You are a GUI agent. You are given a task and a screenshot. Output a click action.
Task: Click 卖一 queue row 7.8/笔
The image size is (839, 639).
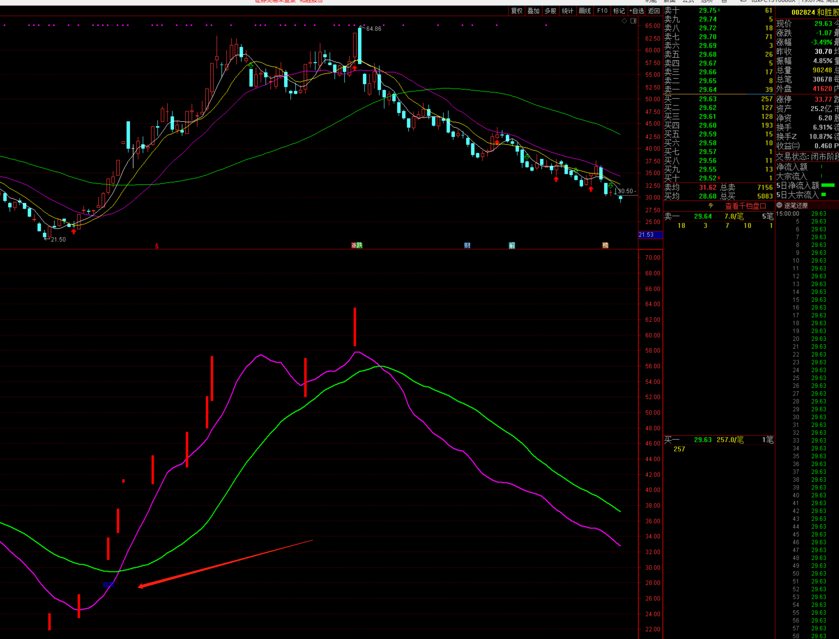tap(719, 216)
